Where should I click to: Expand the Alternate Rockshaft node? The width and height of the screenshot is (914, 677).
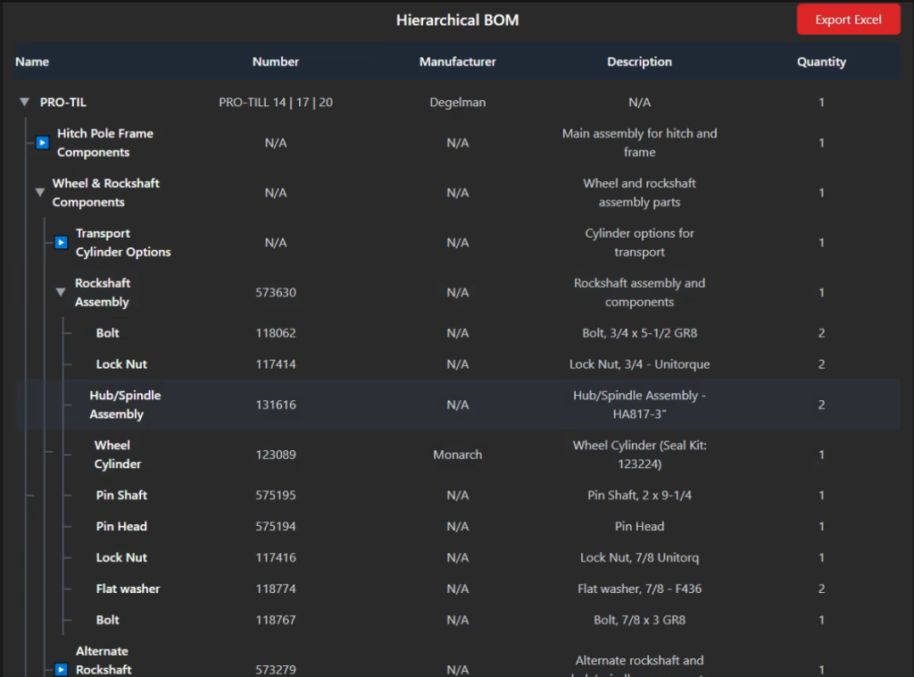pos(61,669)
